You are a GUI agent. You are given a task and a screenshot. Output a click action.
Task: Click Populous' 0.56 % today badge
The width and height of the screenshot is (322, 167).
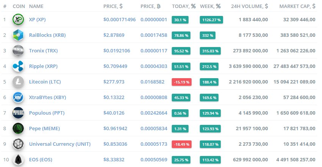tap(180, 113)
